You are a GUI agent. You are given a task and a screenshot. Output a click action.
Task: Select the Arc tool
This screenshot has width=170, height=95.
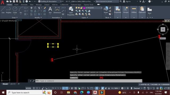coord(21,10)
